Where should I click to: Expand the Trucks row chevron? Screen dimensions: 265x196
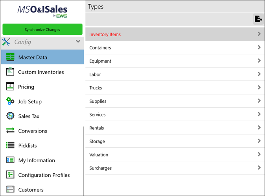click(259, 87)
